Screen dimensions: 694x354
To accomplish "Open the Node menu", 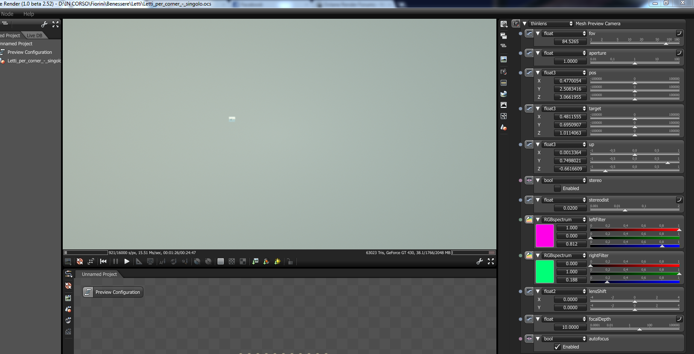I will (7, 14).
